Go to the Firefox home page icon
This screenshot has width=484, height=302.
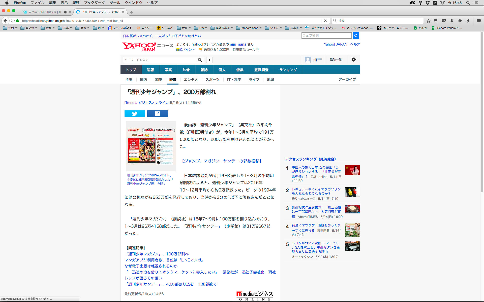tap(460, 21)
